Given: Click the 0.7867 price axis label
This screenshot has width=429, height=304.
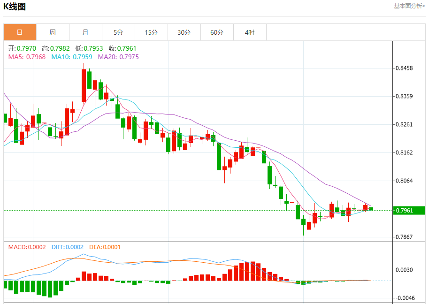Looking at the screenshot, I should pos(405,237).
